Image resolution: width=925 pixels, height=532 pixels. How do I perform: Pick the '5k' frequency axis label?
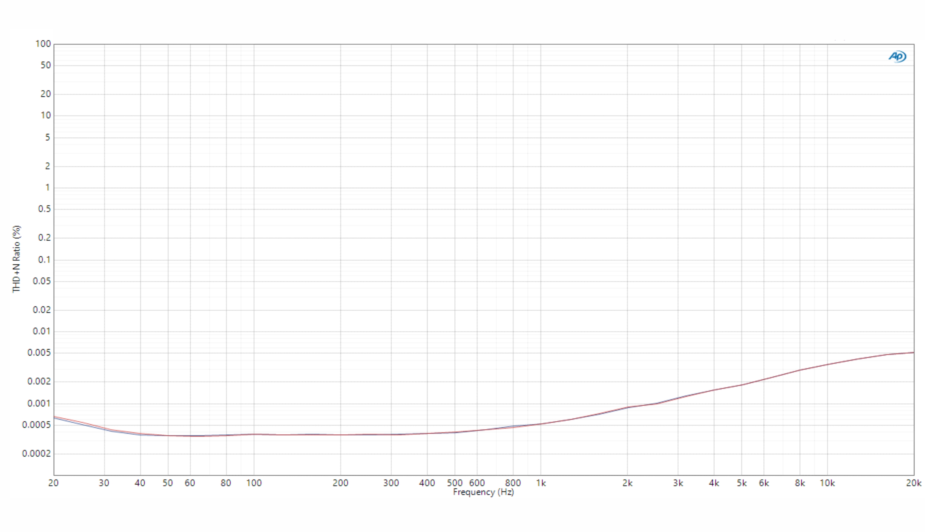tap(742, 483)
